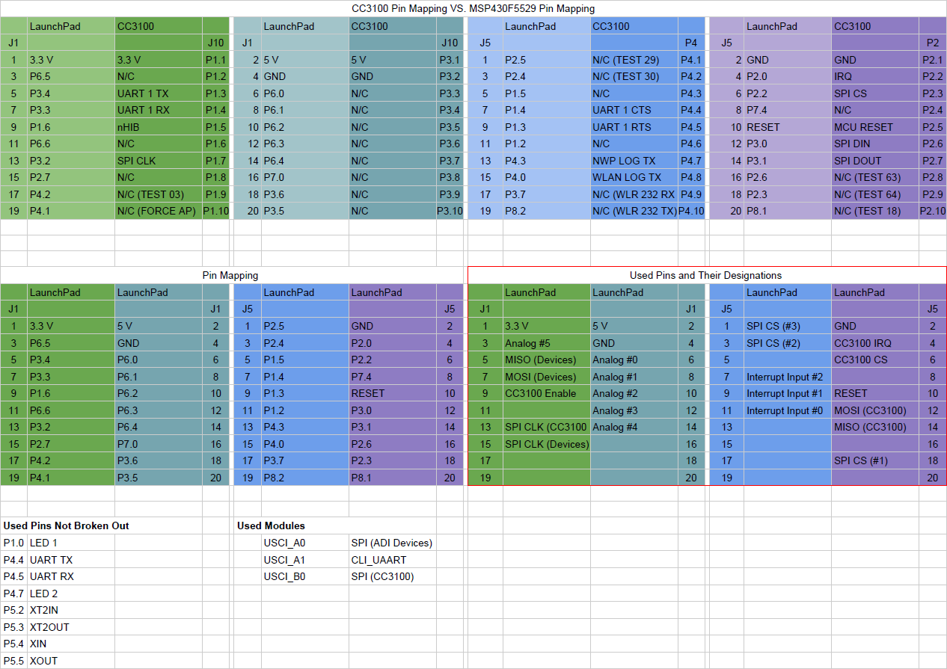The height and width of the screenshot is (669, 947).
Task: Select the 'SPI (ADI Devices)' cell
Action: coord(393,543)
